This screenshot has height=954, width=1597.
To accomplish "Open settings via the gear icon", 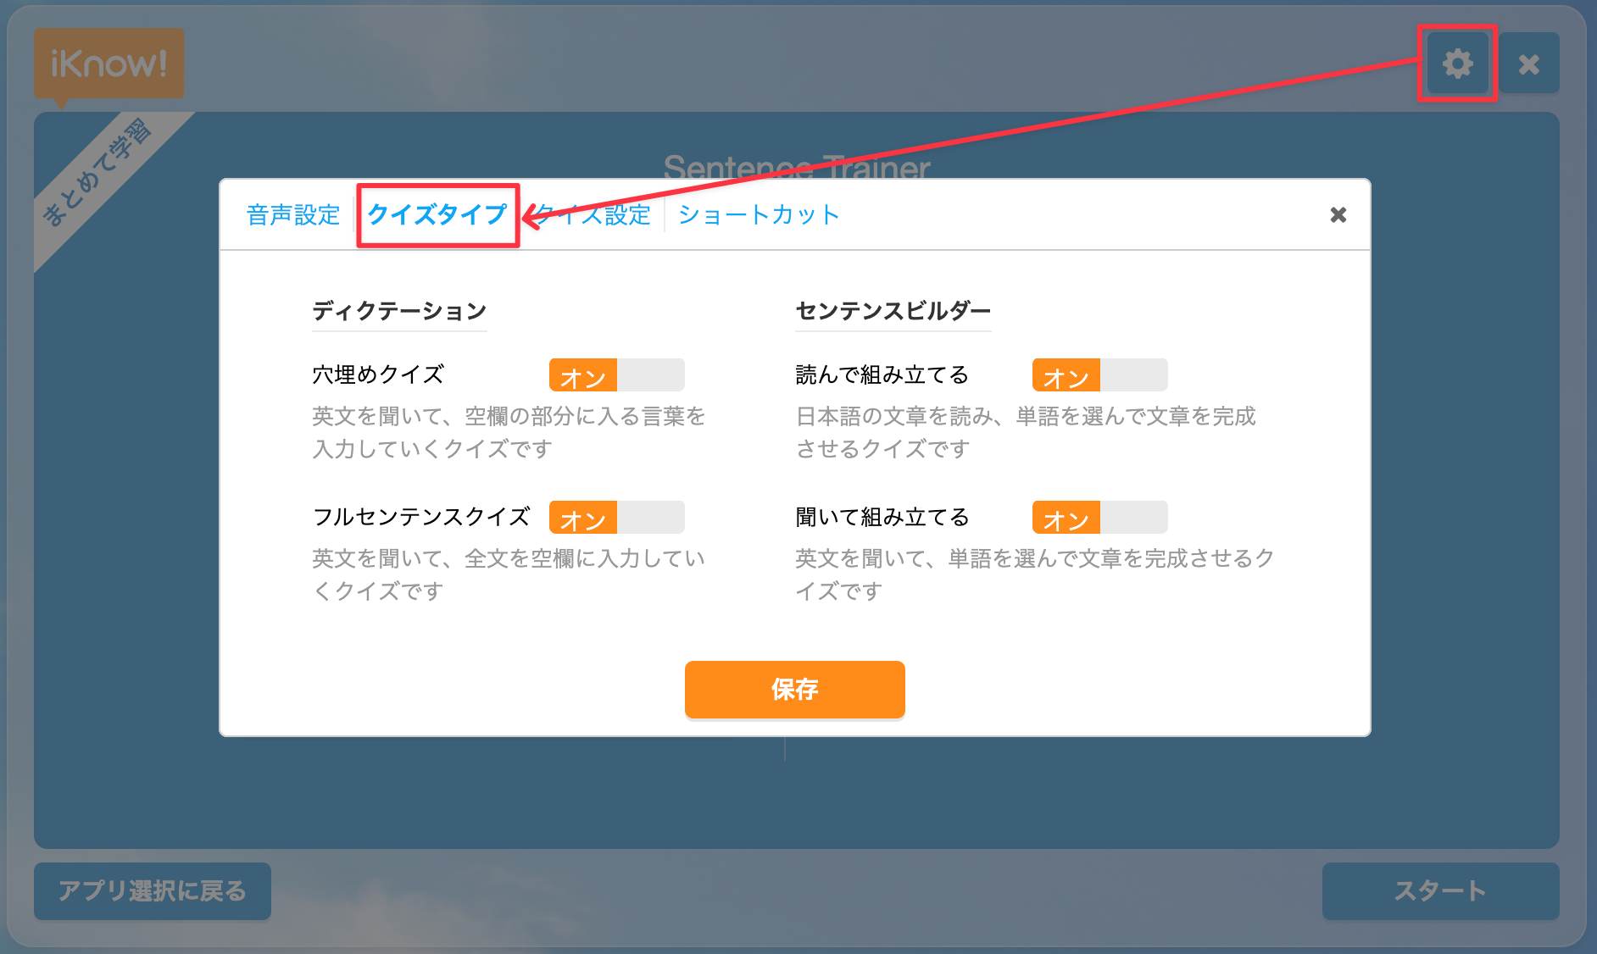I will (x=1457, y=64).
